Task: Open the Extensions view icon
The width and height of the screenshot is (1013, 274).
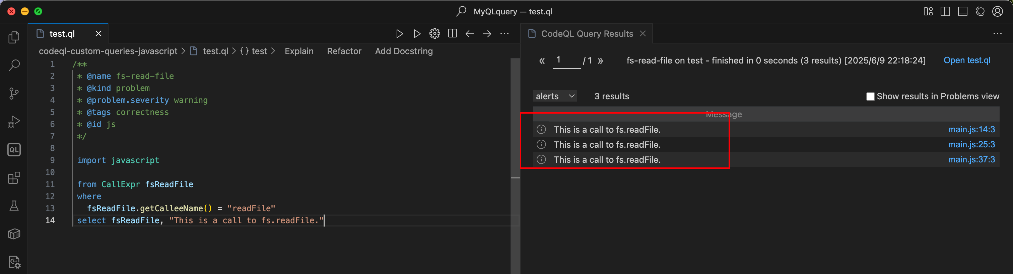Action: tap(14, 178)
